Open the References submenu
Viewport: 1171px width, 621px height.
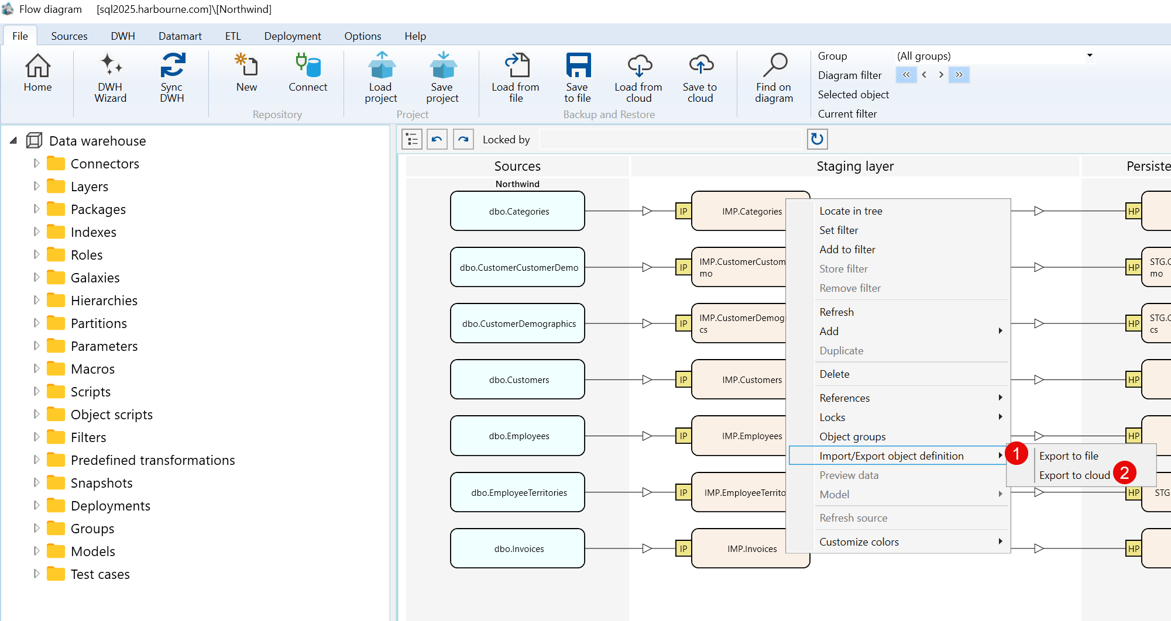[899, 398]
